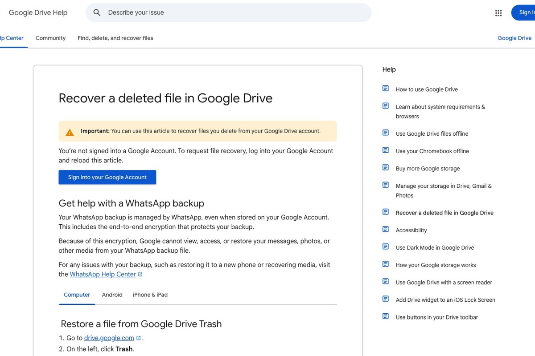Click the Get help with a WhatsApp backup heading

[132, 203]
